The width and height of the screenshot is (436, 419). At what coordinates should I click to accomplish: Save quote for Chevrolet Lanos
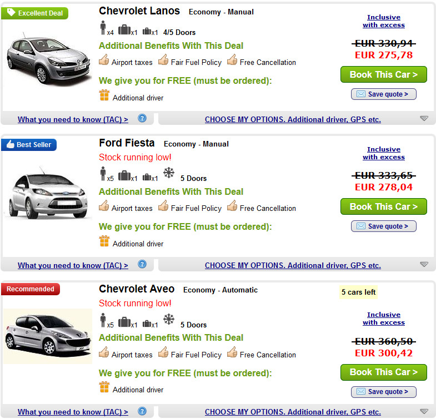coord(383,94)
